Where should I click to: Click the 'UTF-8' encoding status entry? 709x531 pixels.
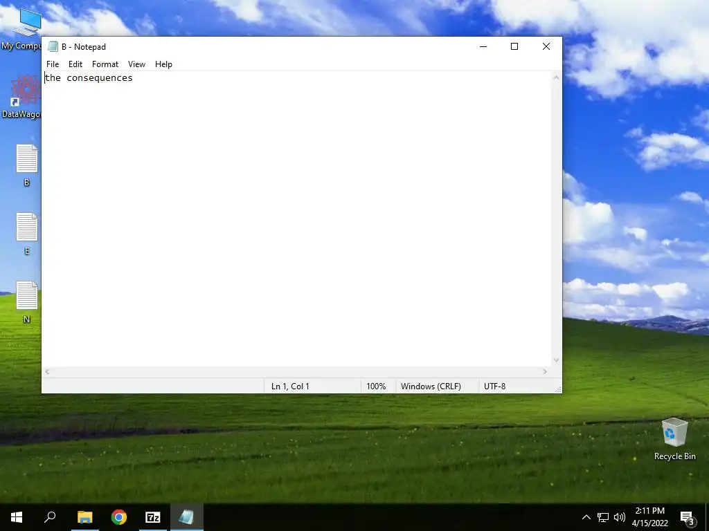coord(494,386)
